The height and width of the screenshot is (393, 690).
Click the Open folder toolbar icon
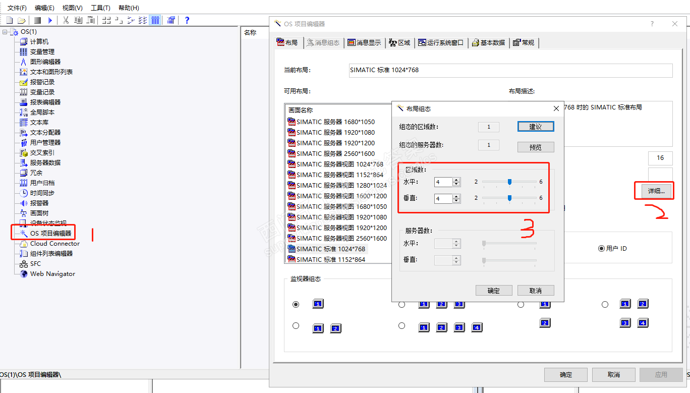coord(21,20)
